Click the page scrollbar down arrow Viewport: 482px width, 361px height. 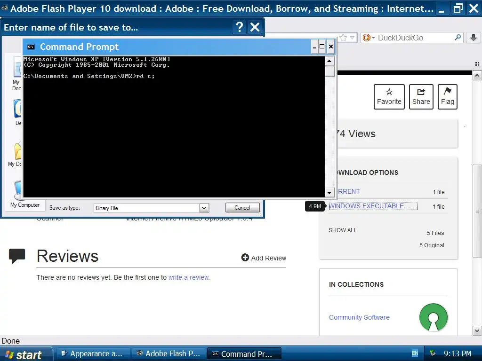[477, 330]
